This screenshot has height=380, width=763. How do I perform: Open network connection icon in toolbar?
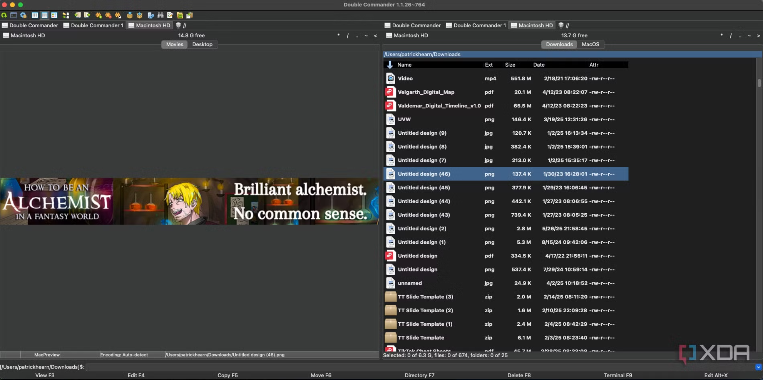151,15
